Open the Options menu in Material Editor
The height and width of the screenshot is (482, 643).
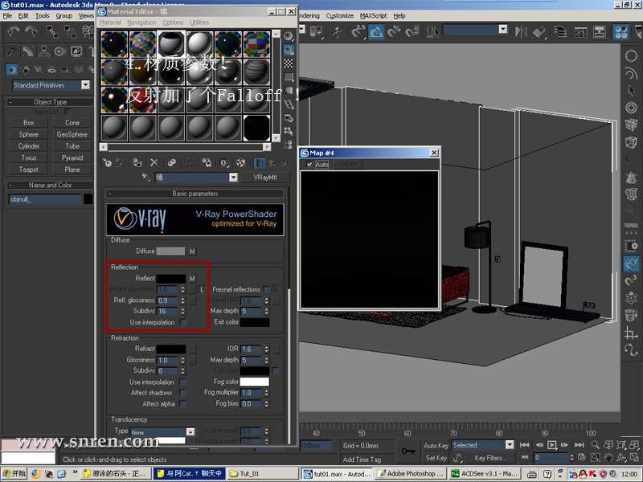tap(173, 22)
